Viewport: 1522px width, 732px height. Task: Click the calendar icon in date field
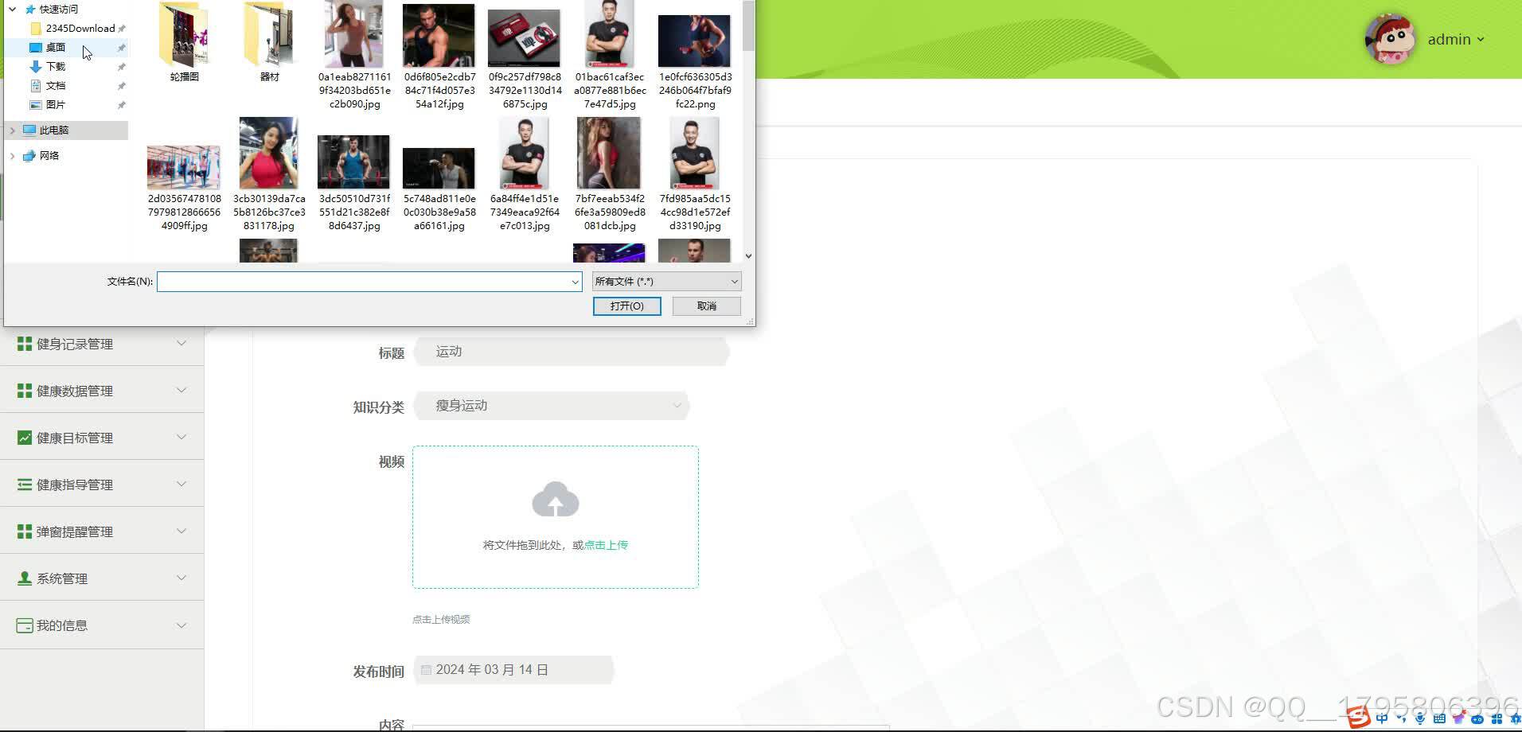tap(426, 670)
